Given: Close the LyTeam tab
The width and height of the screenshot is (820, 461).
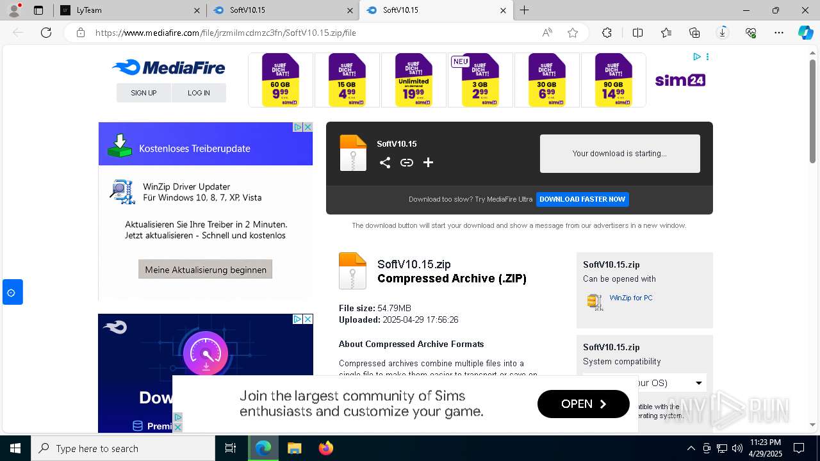Looking at the screenshot, I should point(197,10).
